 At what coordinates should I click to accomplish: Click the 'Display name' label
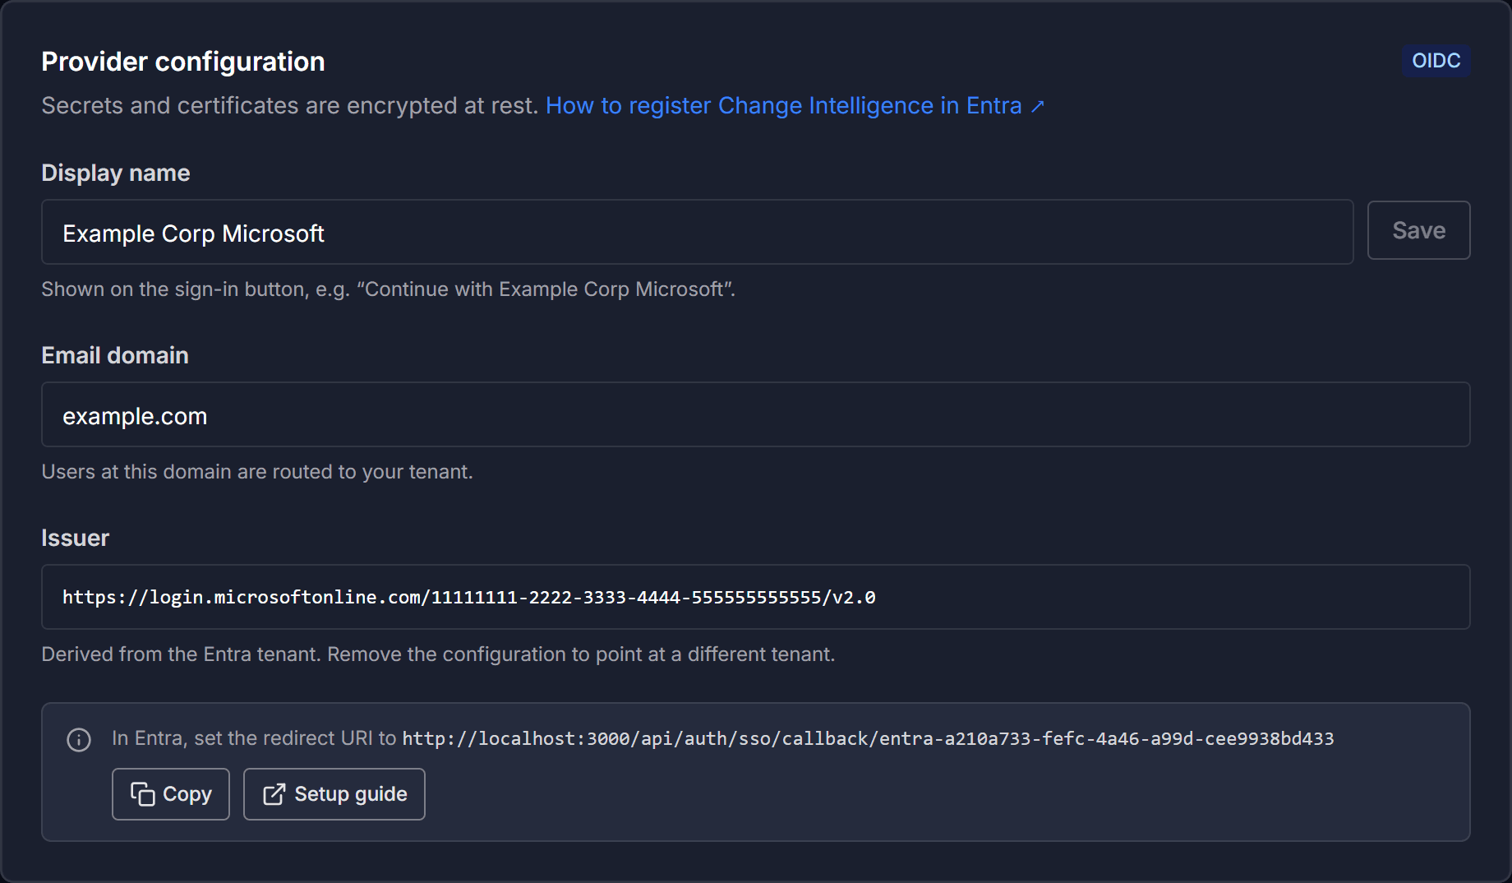[116, 173]
